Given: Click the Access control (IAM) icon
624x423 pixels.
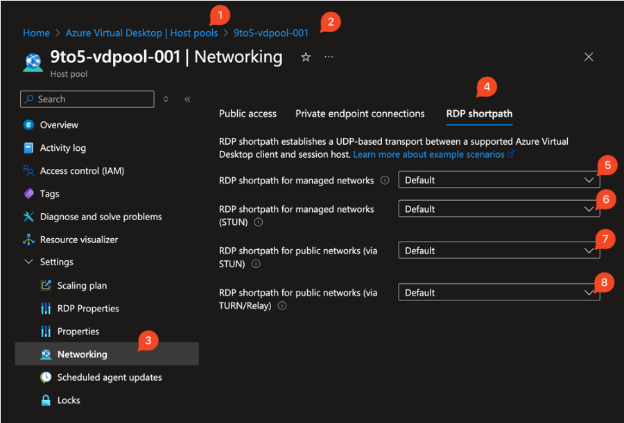Looking at the screenshot, I should click(28, 171).
